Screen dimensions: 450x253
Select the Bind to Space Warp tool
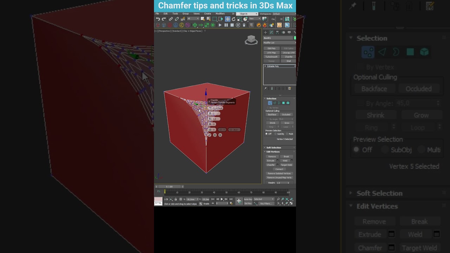(x=183, y=19)
